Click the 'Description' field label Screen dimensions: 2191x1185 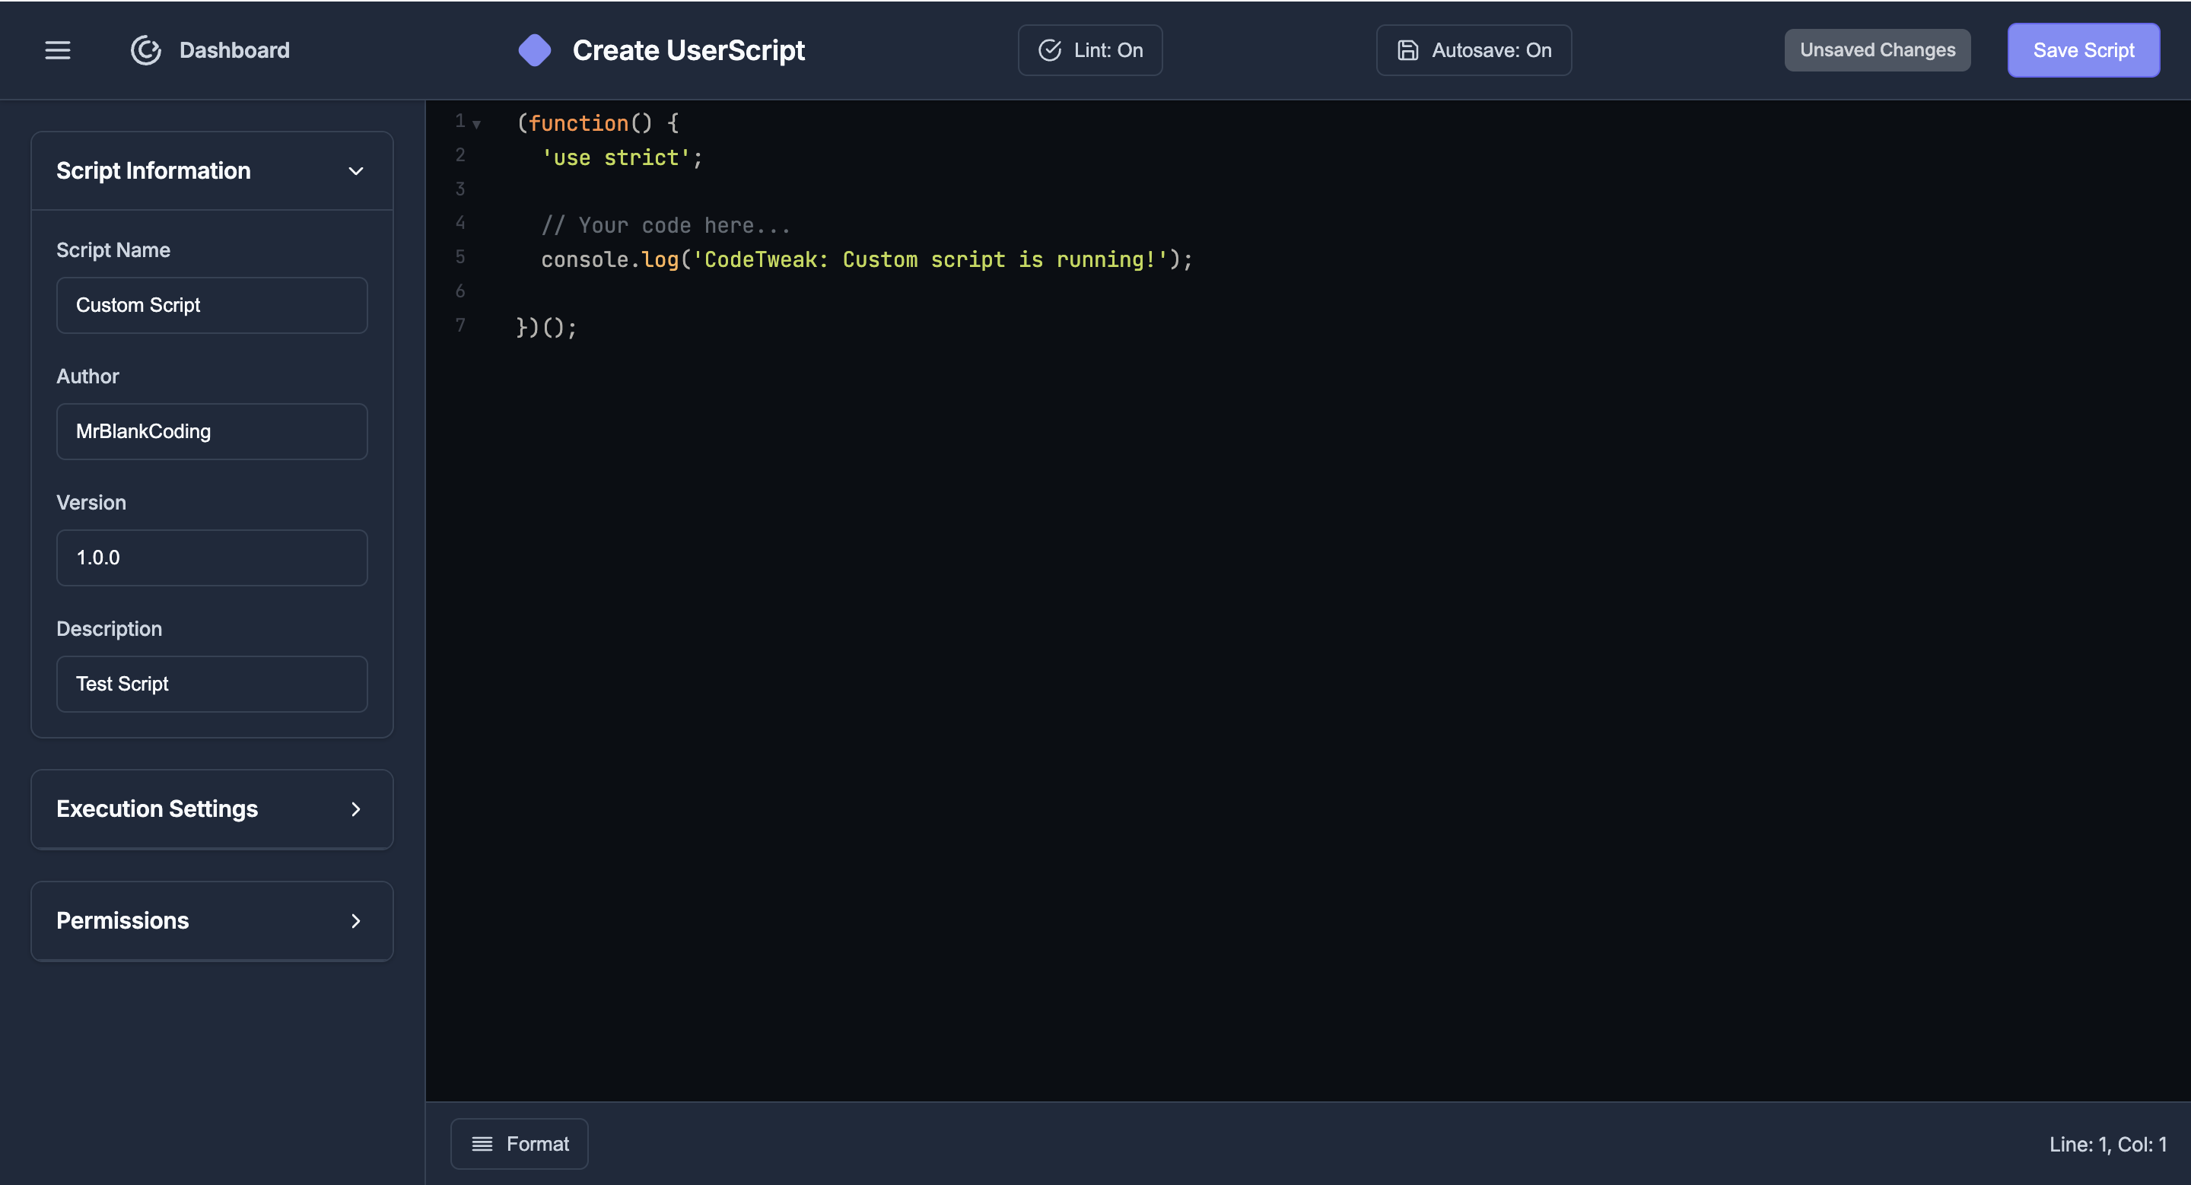[109, 629]
